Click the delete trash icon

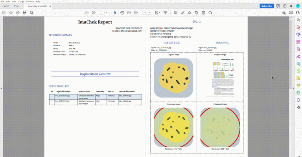tap(203, 13)
